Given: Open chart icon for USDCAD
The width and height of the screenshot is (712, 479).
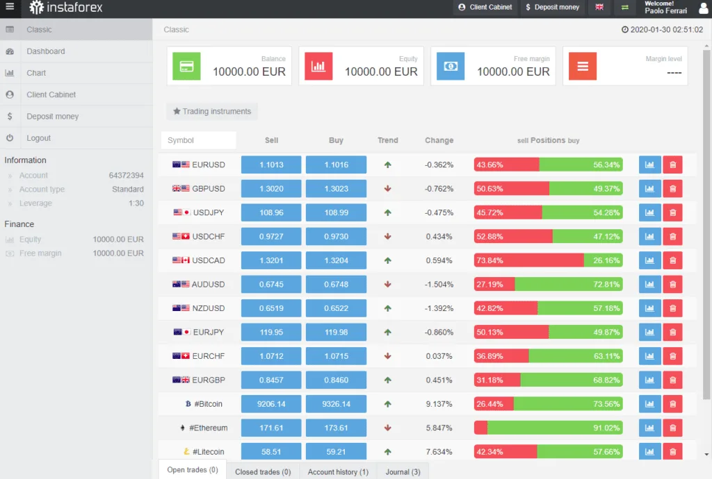Looking at the screenshot, I should pyautogui.click(x=649, y=260).
